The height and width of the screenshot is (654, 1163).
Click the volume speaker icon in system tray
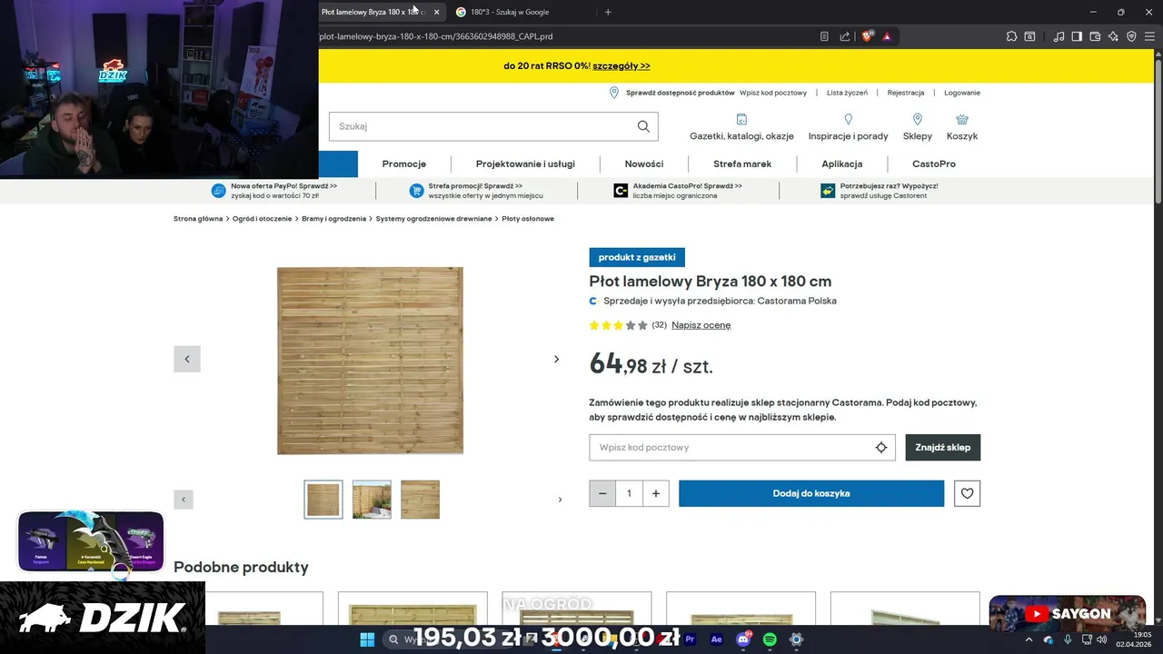1102,639
